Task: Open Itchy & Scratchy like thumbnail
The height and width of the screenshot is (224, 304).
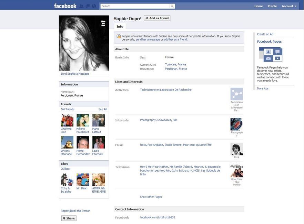Action: pyautogui.click(x=67, y=180)
